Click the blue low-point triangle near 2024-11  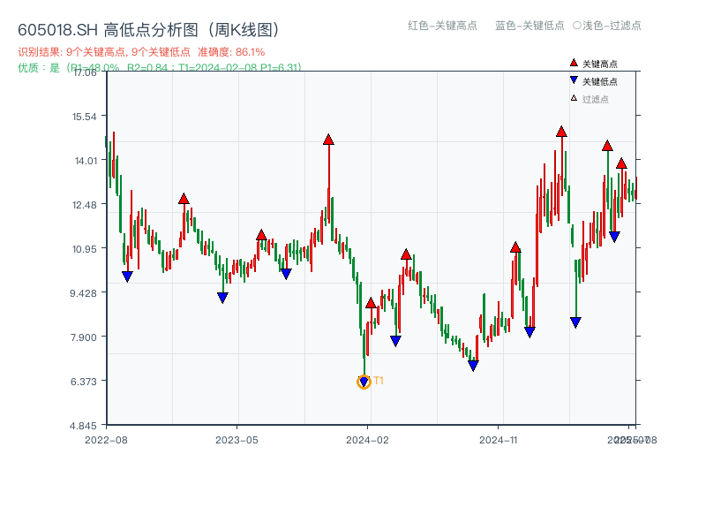[529, 331]
